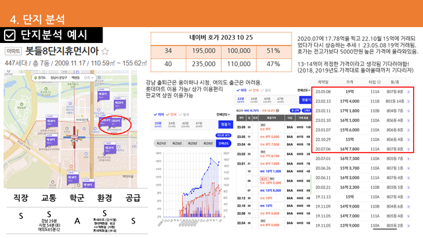The image size is (423, 238).
Task: Open the 19.11.05 14억 7,000 row arrow
Action: (x=408, y=216)
